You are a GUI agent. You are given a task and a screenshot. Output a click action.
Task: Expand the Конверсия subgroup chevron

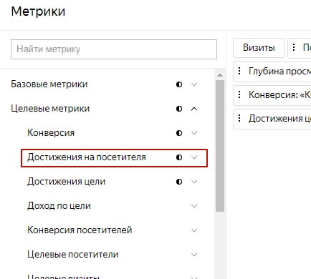[x=194, y=133]
